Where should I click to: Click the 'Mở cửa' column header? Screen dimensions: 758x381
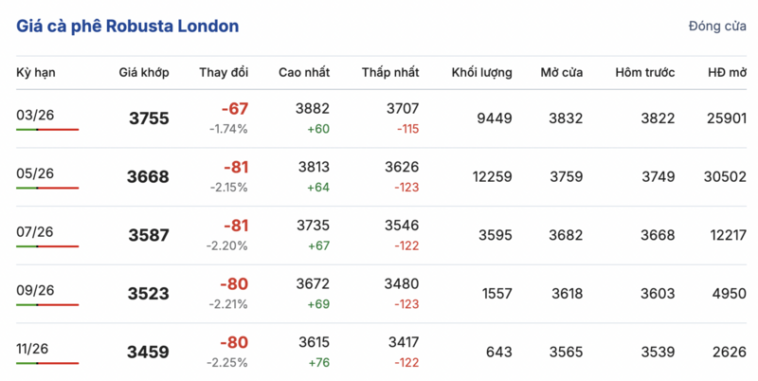coord(562,73)
